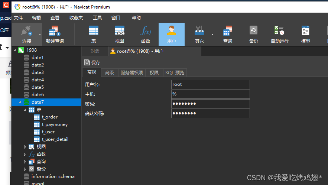The image size is (328, 185).
Task: Open the Table (表) toolbar icon
Action: [94, 35]
